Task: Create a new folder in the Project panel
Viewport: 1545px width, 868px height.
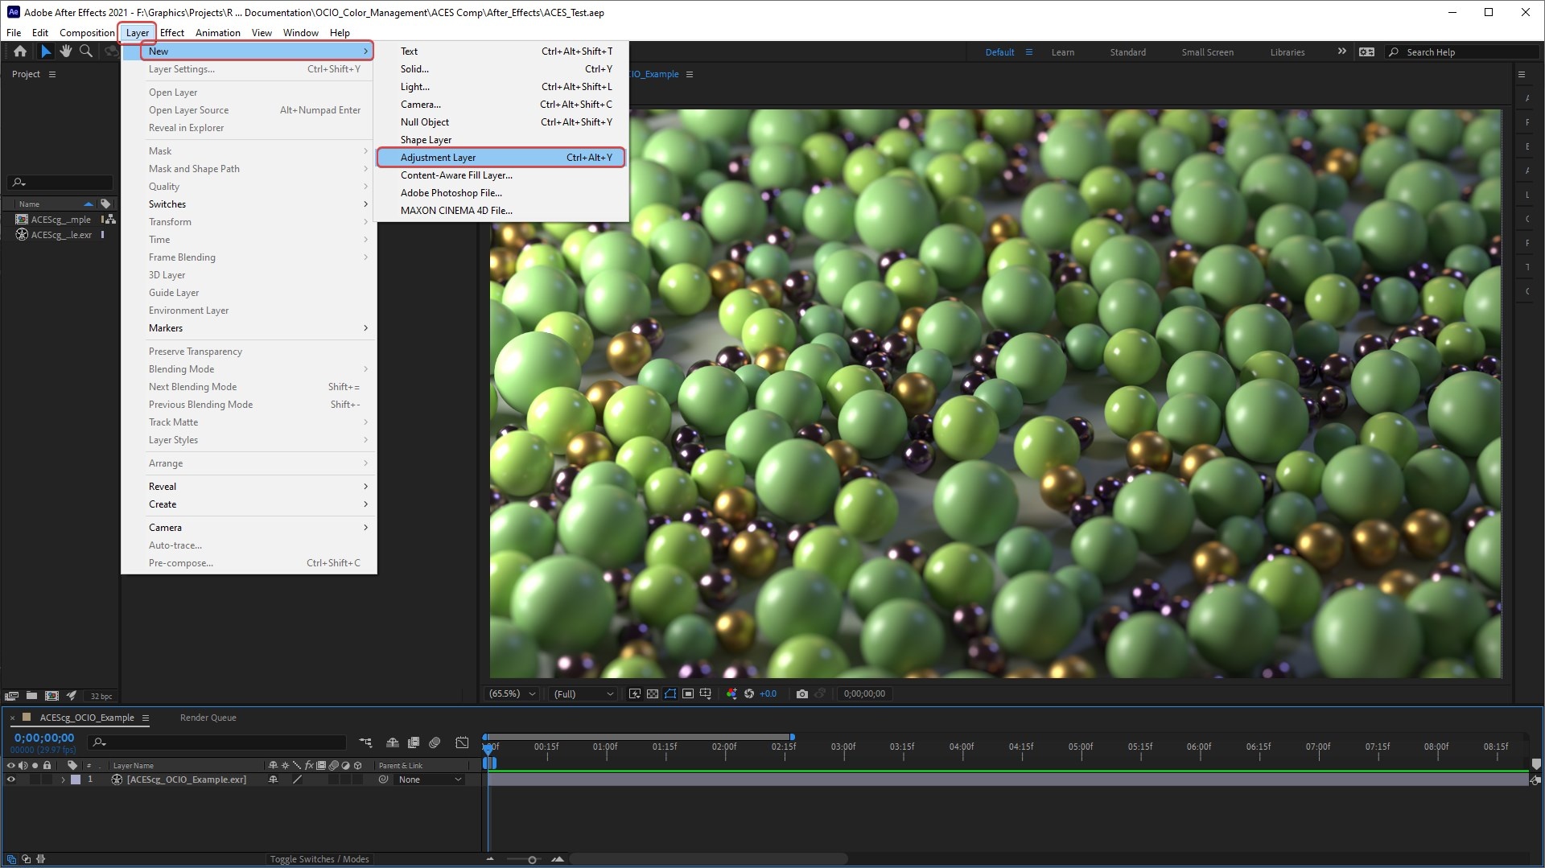Action: coord(31,696)
